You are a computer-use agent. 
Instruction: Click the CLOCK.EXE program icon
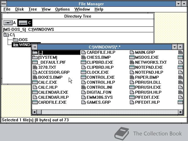tap(83, 72)
